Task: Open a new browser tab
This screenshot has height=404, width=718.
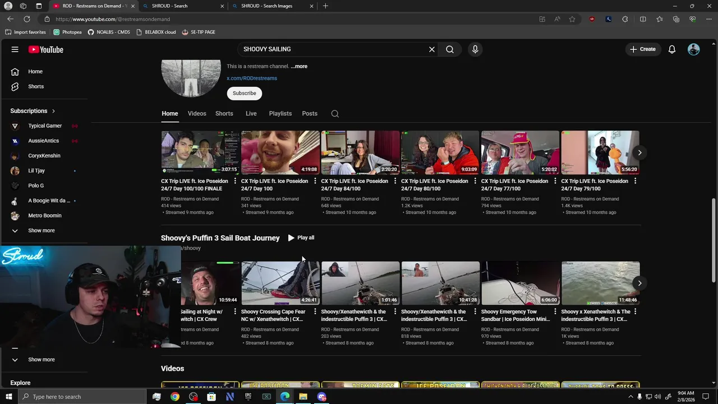Action: point(325,6)
